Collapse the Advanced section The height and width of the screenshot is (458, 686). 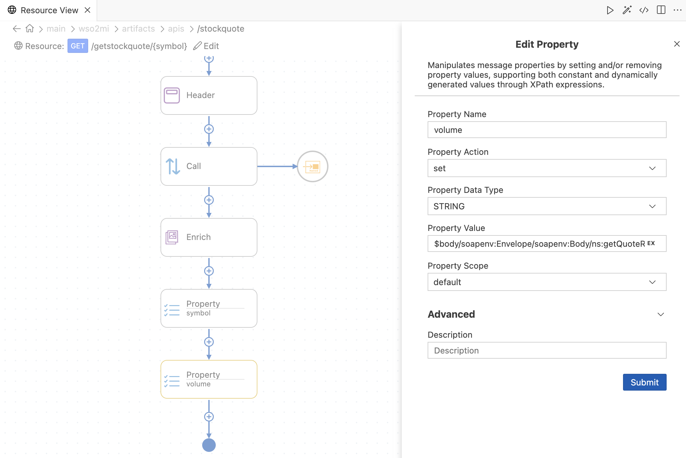coord(661,314)
